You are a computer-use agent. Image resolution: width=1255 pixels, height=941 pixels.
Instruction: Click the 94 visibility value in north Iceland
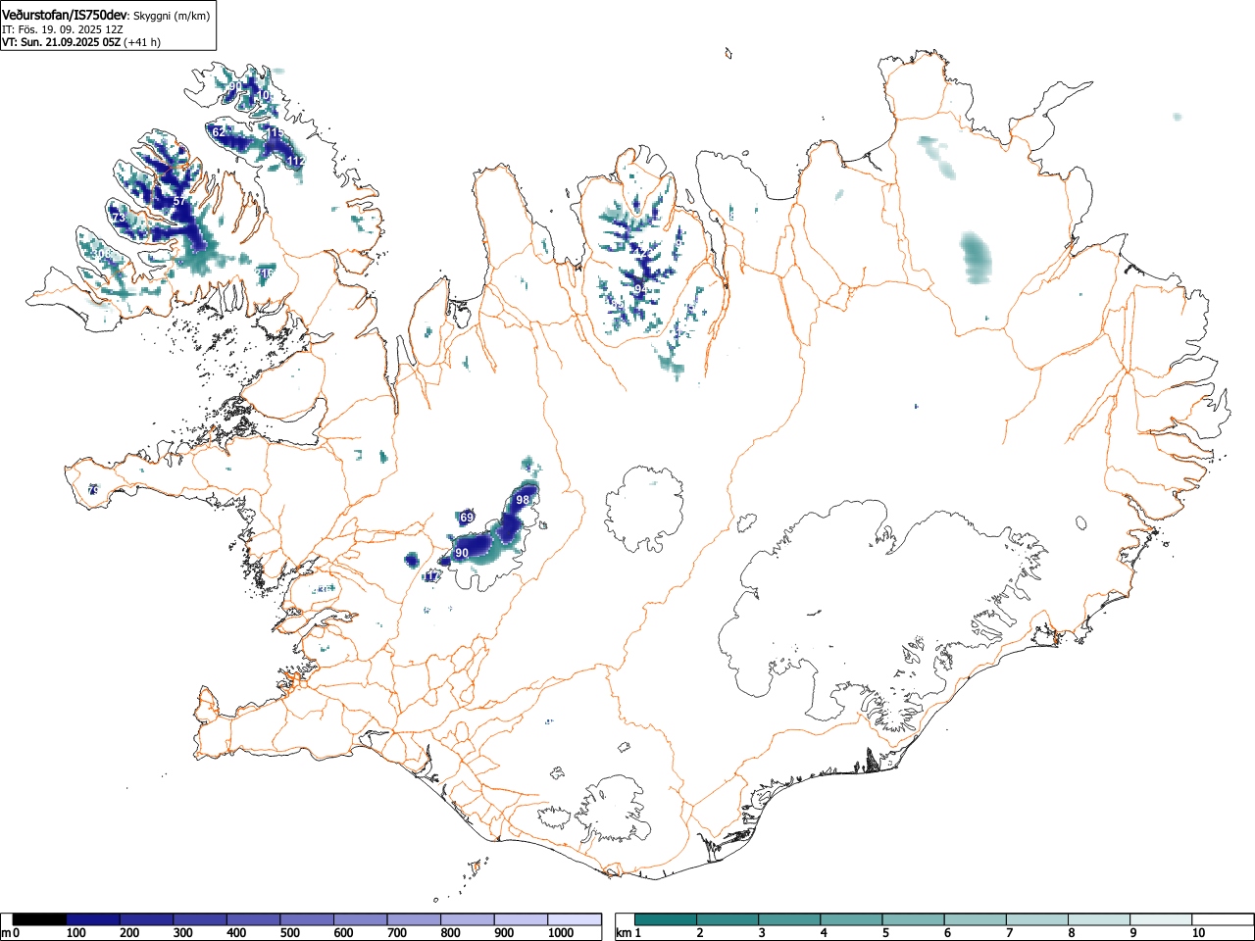coord(640,289)
